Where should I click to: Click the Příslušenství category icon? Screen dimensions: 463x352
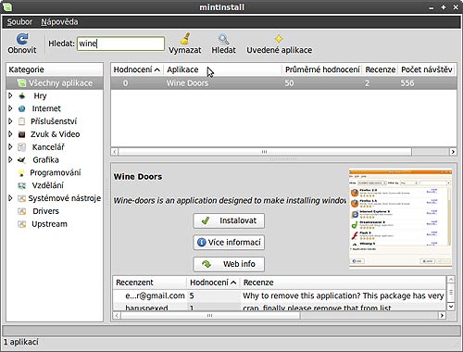pos(21,121)
